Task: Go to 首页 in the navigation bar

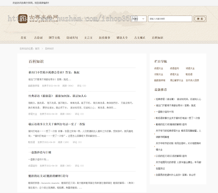Action: (x=24, y=38)
